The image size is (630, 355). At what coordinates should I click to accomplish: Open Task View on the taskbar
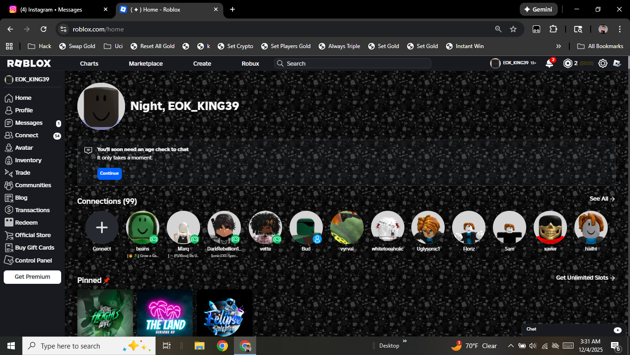click(x=167, y=346)
